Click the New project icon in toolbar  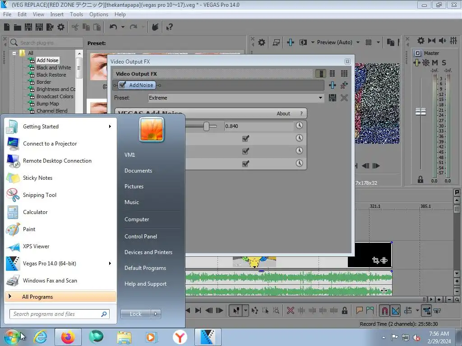[7, 27]
